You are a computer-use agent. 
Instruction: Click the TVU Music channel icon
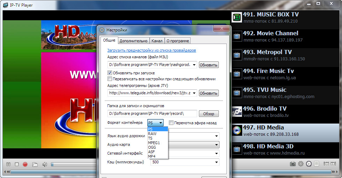(x=237, y=93)
